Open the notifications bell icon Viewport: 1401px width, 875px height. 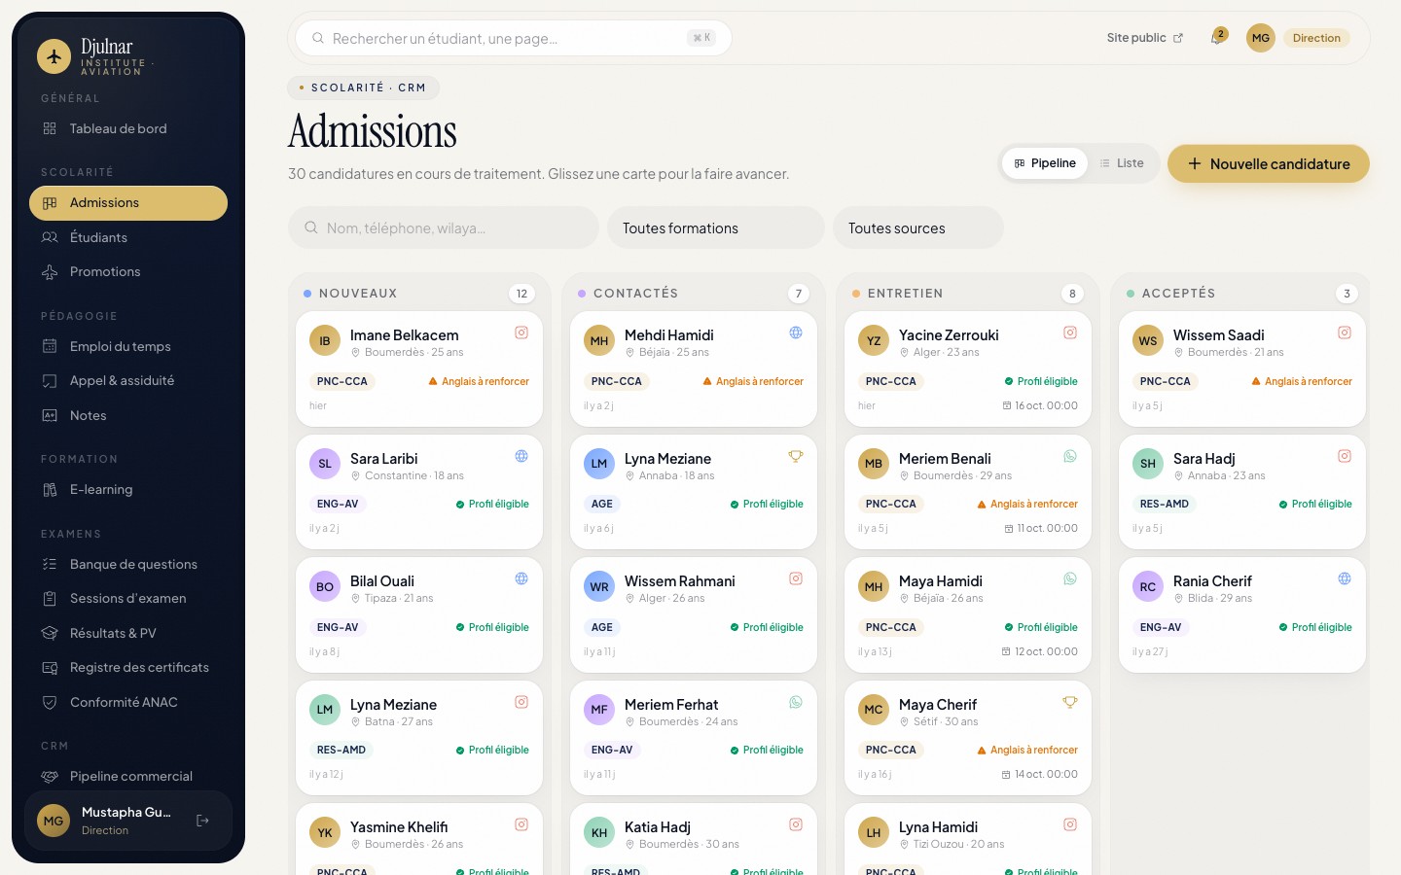click(1216, 38)
